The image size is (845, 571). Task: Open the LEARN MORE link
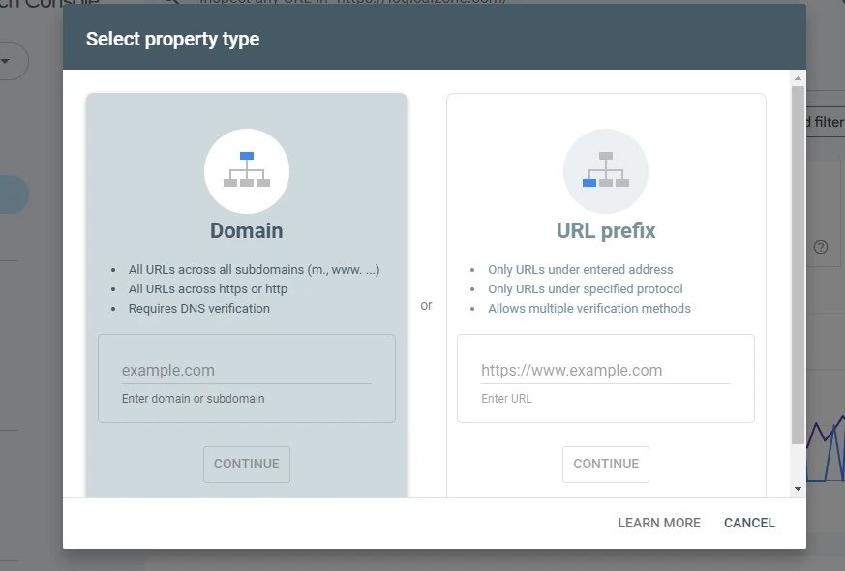[x=659, y=523]
